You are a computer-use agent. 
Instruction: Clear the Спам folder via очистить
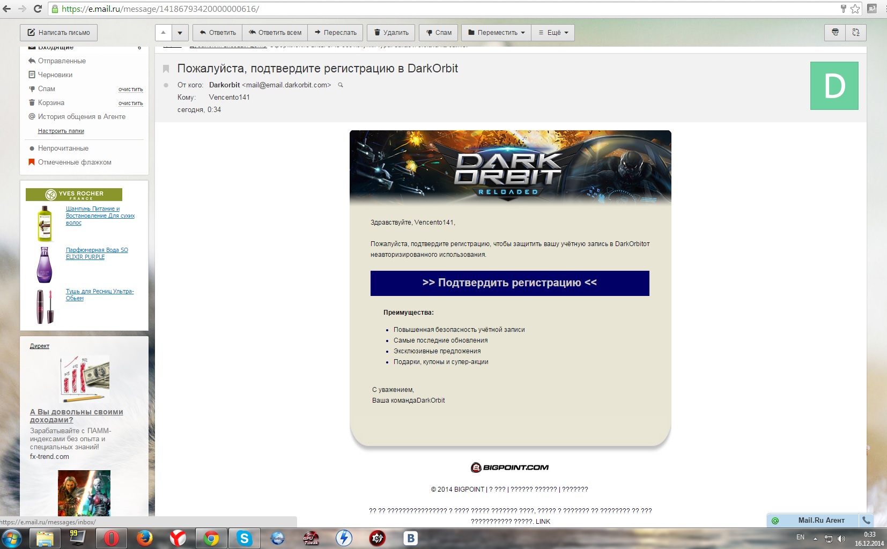(130, 89)
